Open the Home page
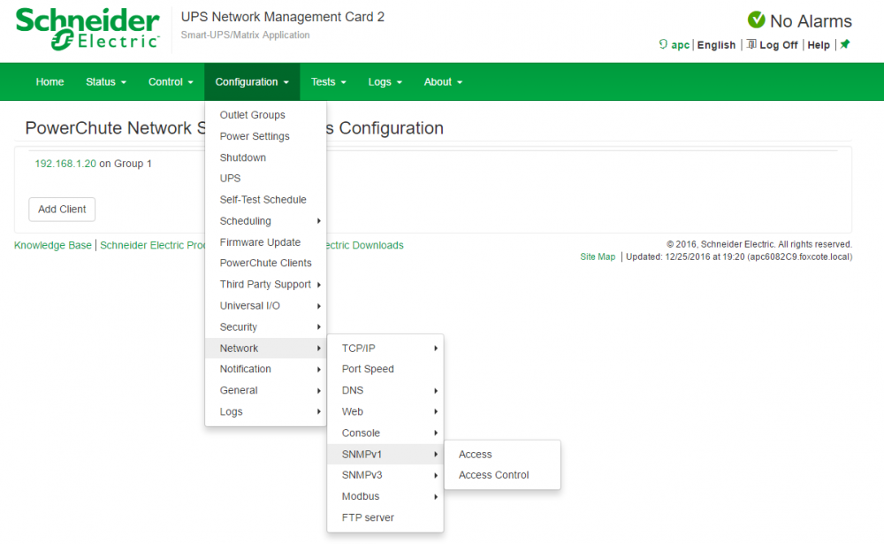The height and width of the screenshot is (544, 884). pyautogui.click(x=50, y=82)
